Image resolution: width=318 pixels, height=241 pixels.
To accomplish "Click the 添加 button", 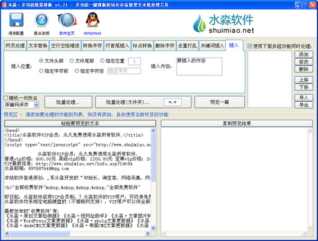I will coord(303,55).
